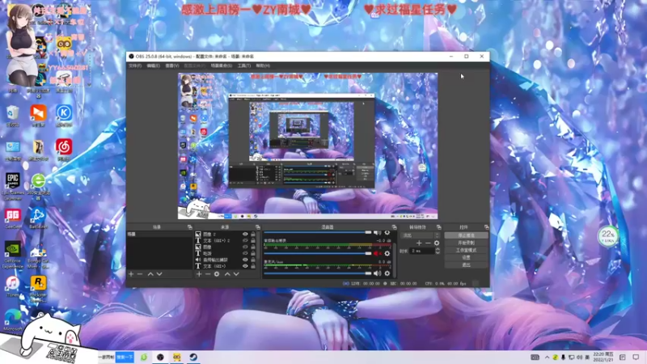The width and height of the screenshot is (647, 364).
Task: Open the File (文件) menu
Action: 135,66
